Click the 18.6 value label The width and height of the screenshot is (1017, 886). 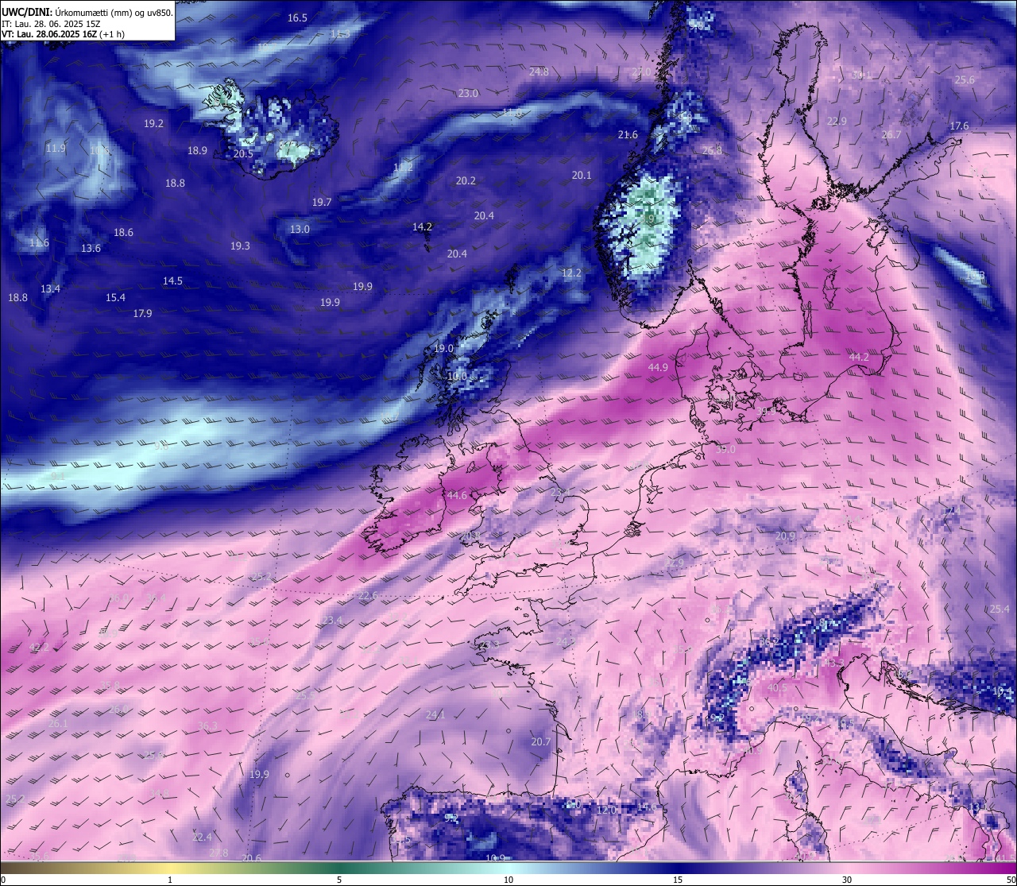click(x=123, y=232)
